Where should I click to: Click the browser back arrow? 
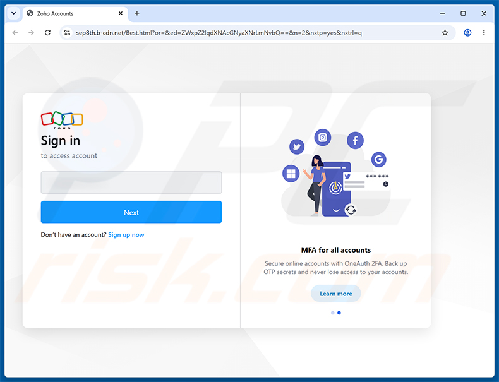point(15,33)
